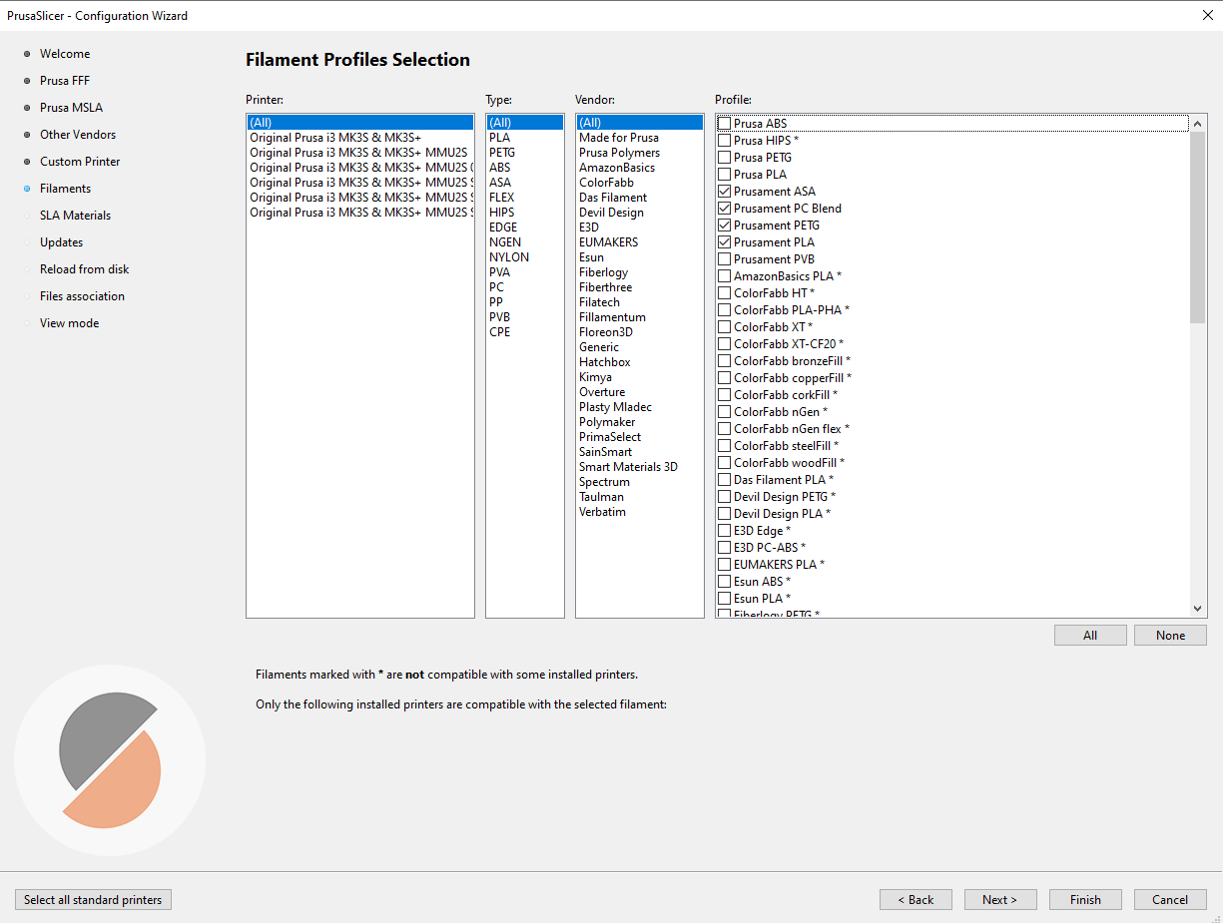Viewport: 1223px width, 923px height.
Task: Click the Next button
Action: (x=1000, y=900)
